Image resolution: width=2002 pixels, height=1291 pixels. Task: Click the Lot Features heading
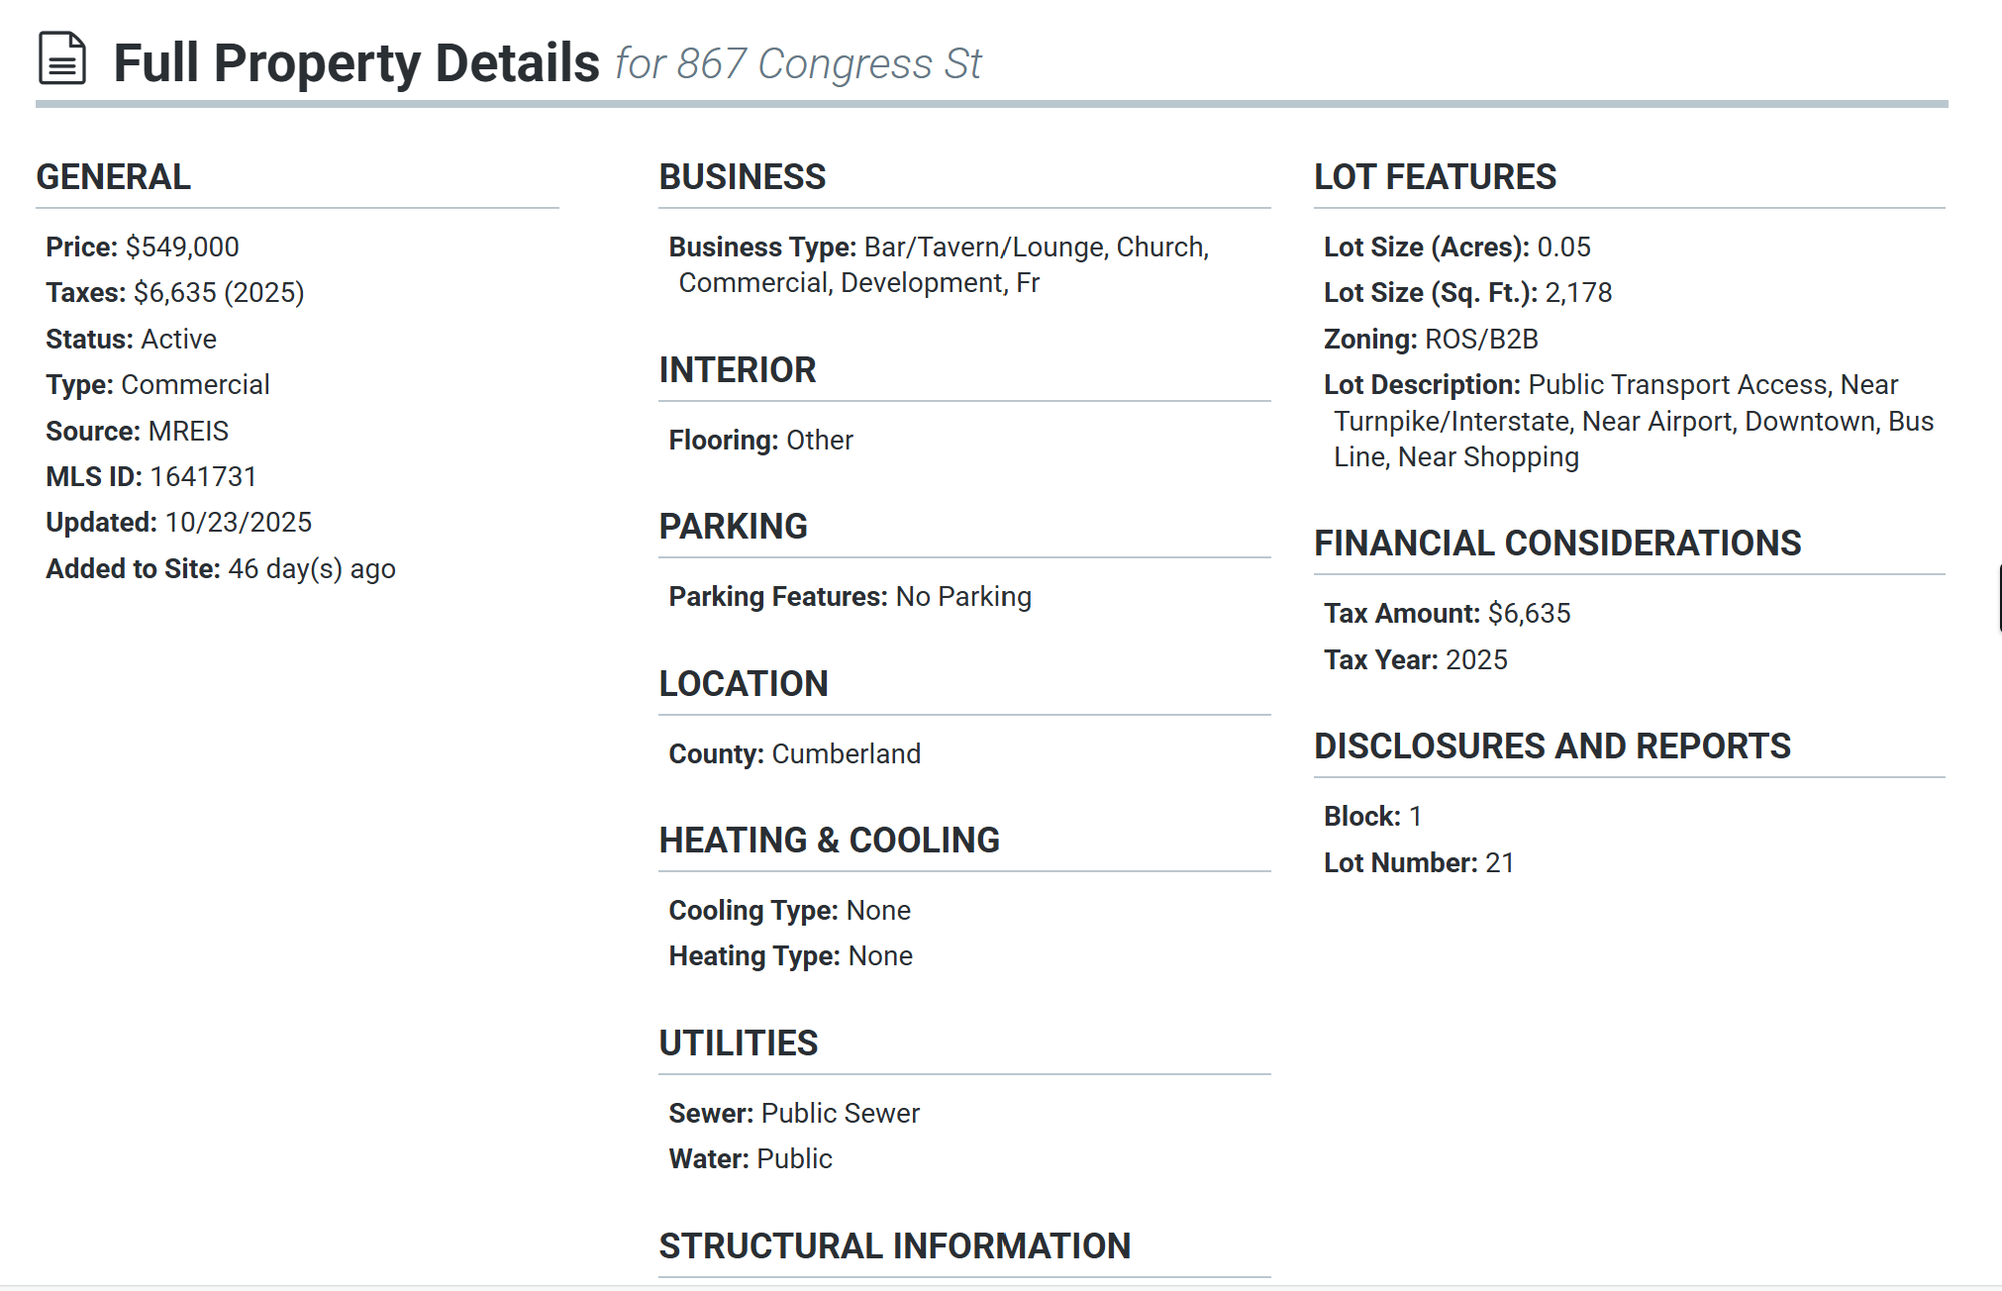coord(1435,177)
